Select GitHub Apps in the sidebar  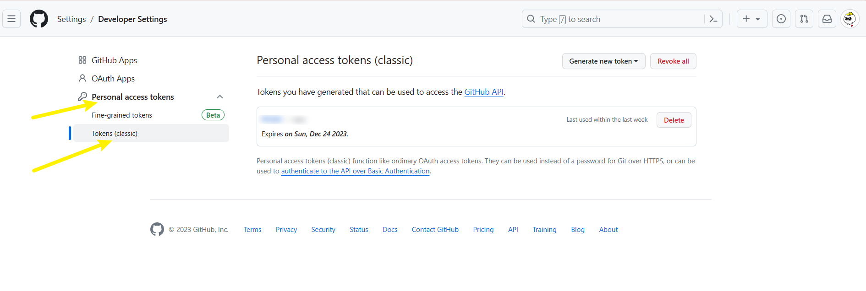point(114,60)
